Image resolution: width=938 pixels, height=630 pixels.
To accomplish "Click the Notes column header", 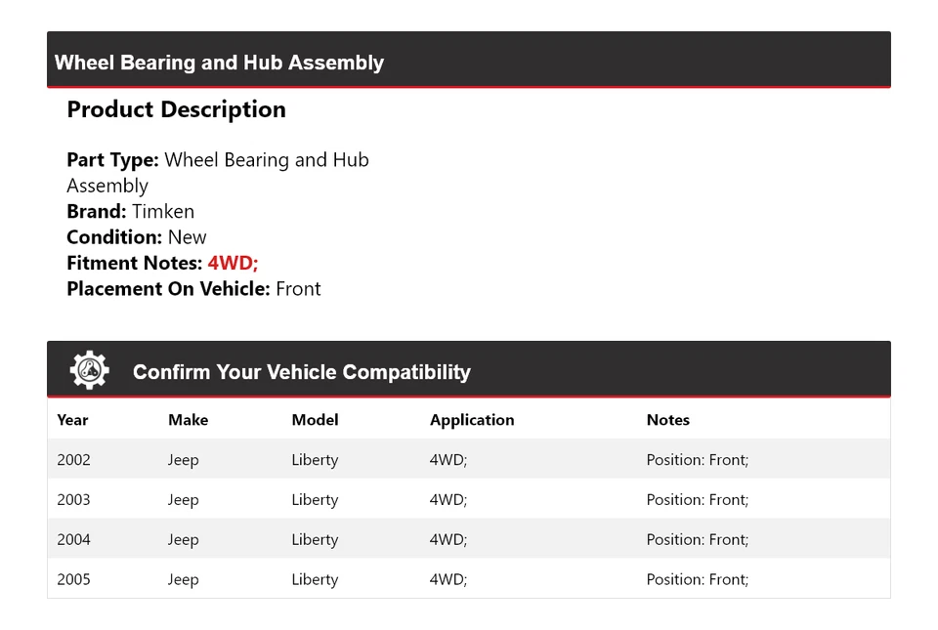I will [668, 420].
